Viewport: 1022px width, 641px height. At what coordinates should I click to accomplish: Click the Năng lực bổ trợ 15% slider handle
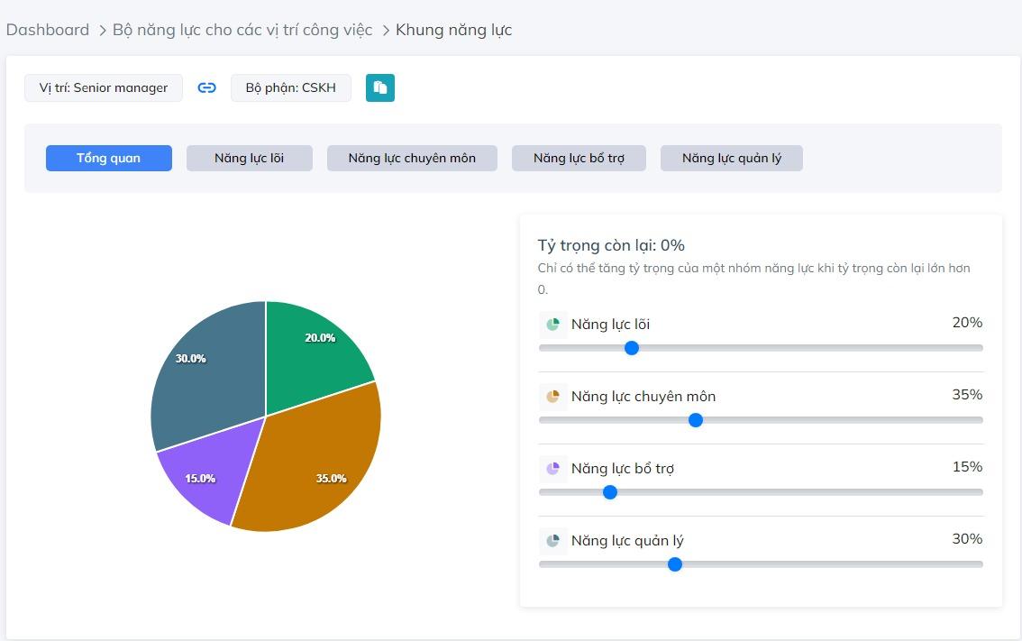610,492
